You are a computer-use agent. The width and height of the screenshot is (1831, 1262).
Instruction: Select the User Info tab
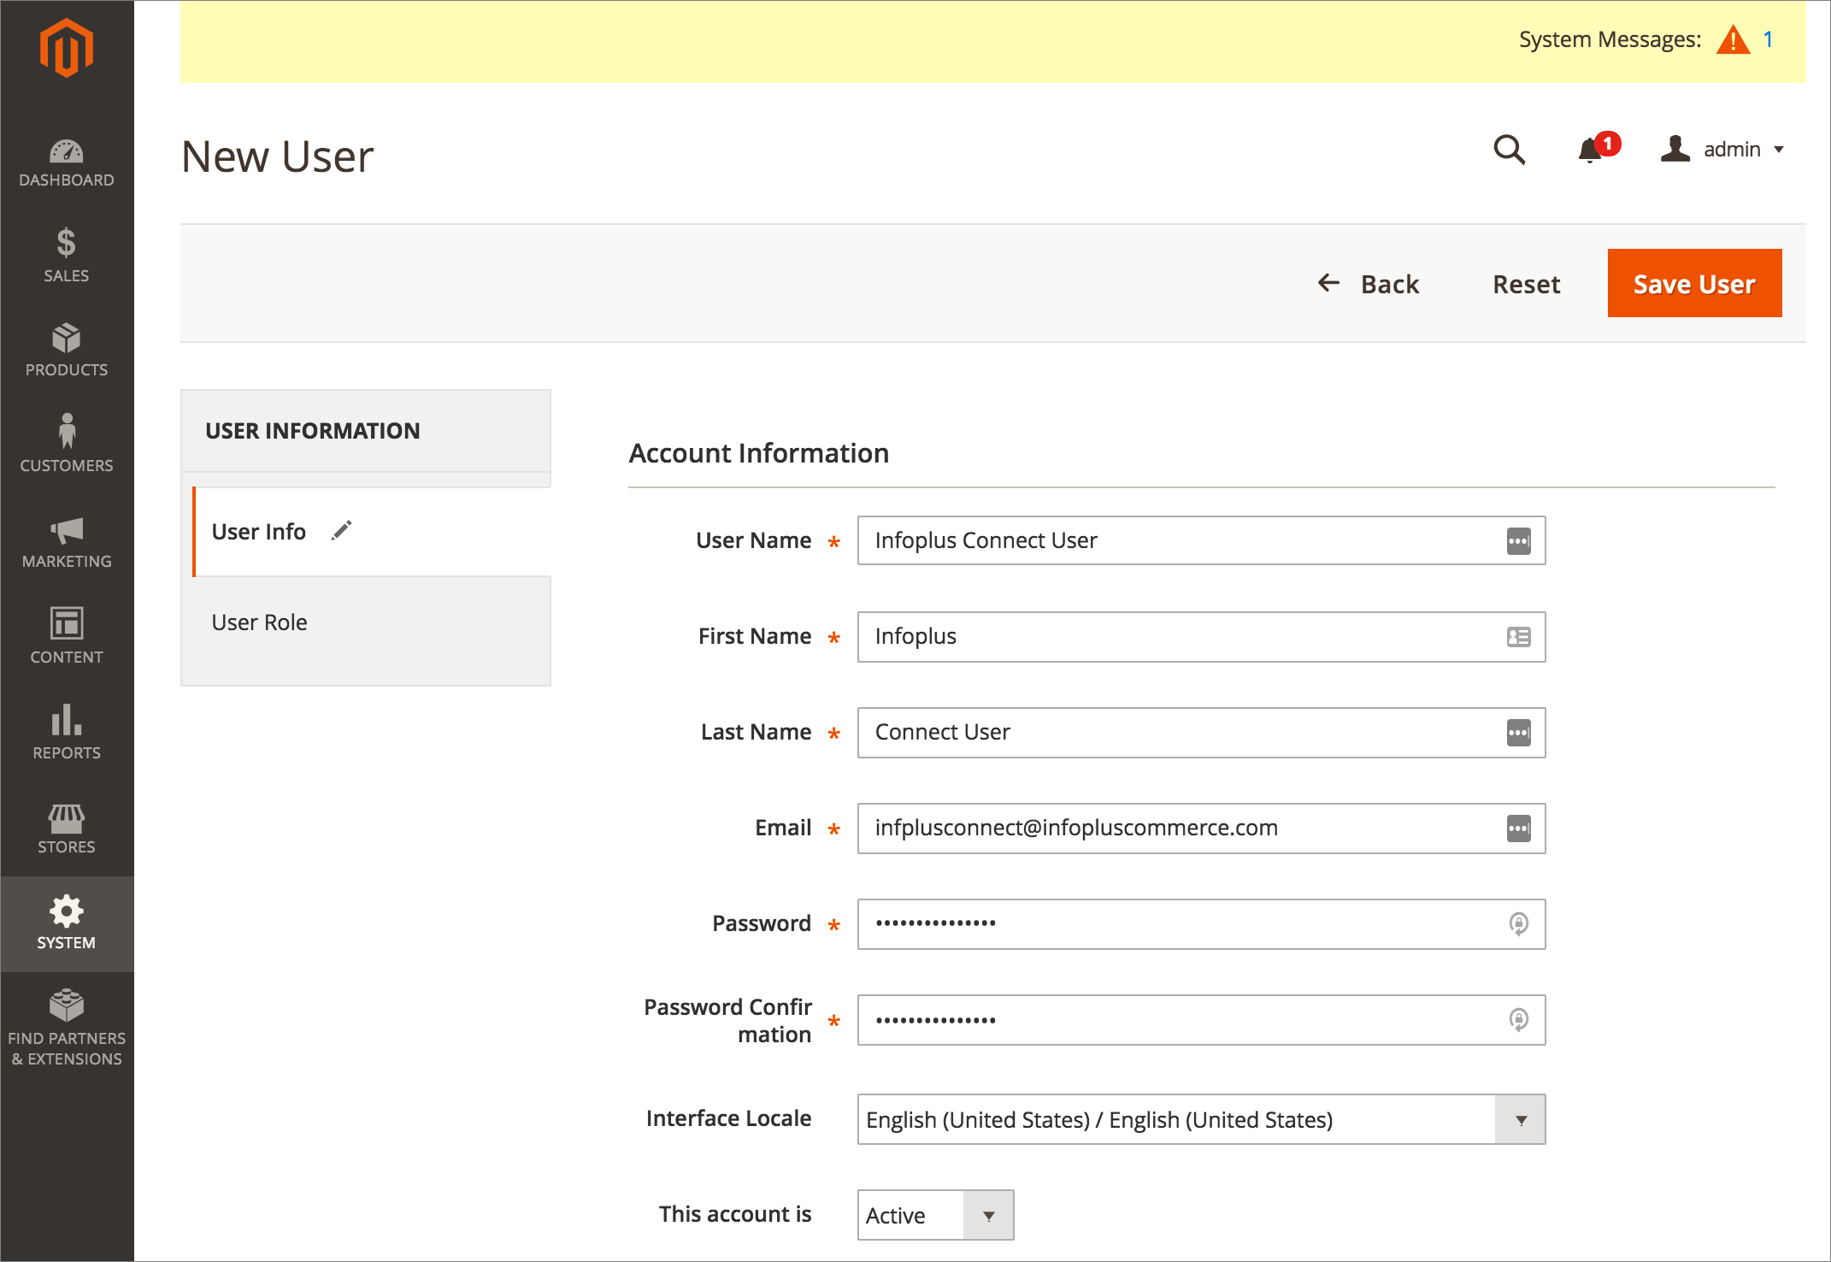click(259, 532)
